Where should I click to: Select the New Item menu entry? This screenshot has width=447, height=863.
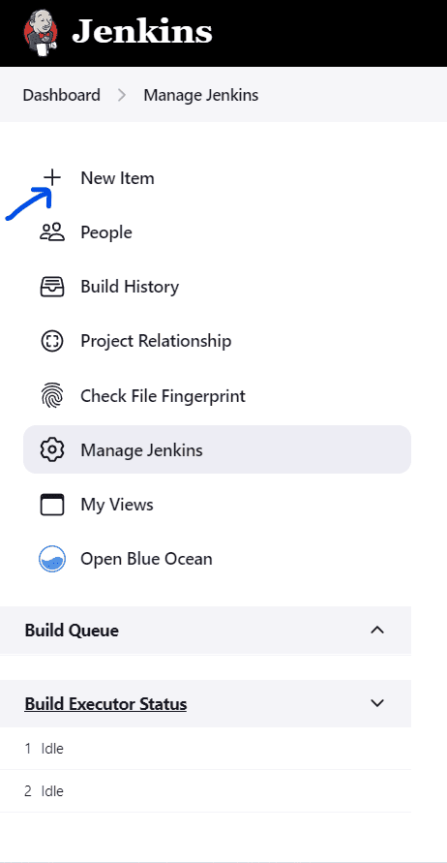(x=217, y=178)
